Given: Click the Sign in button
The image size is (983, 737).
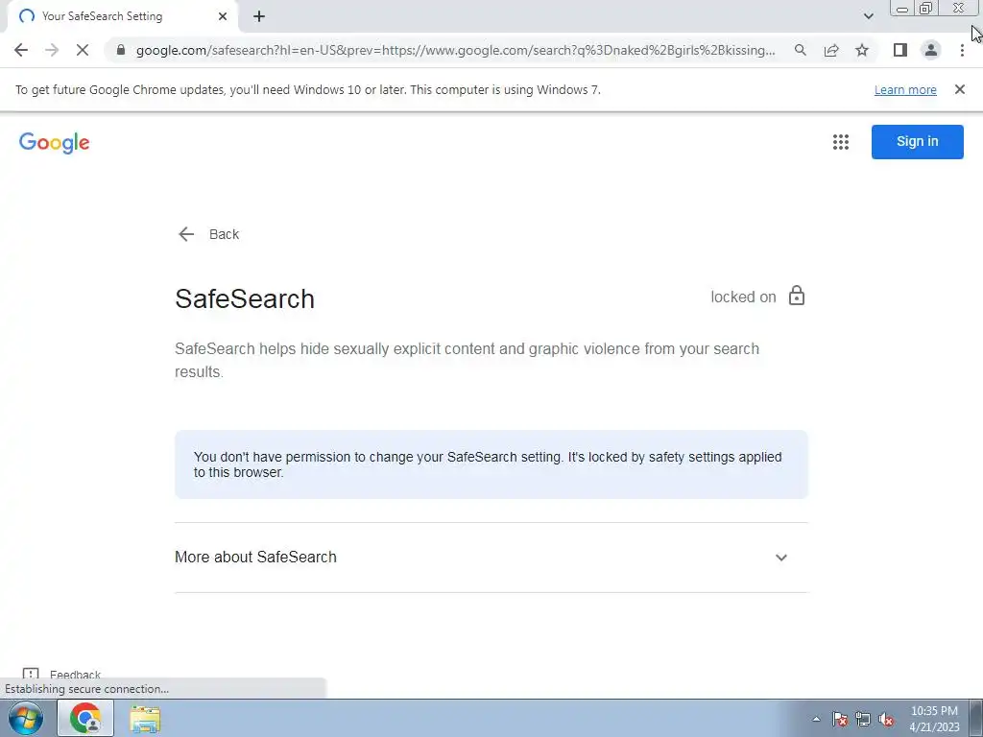Looking at the screenshot, I should [x=917, y=142].
